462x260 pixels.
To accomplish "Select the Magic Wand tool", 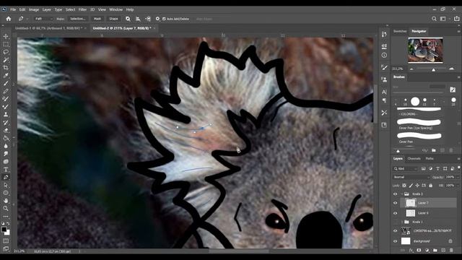I will pos(6,60).
